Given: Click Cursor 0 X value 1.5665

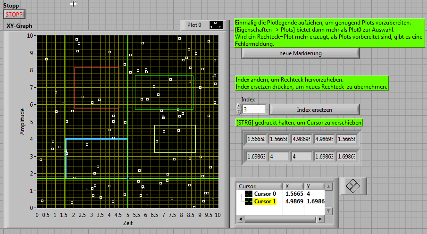Looking at the screenshot, I should point(294,194).
